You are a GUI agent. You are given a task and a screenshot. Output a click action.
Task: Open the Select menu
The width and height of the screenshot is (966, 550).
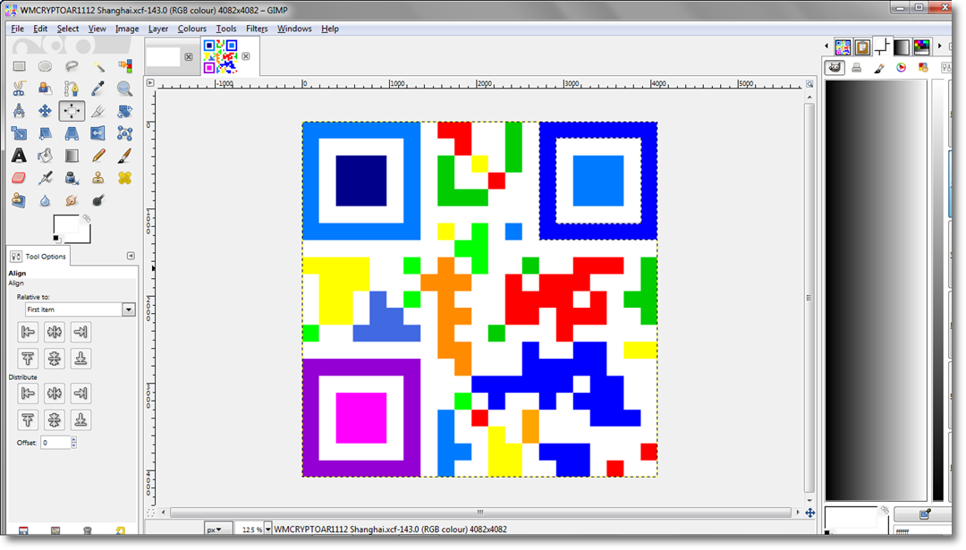point(68,29)
